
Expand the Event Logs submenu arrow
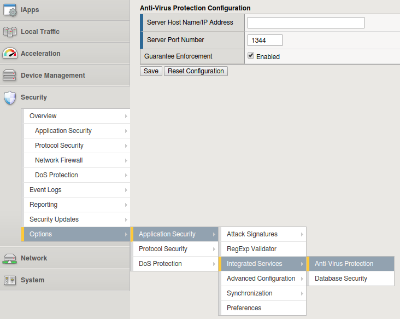[126, 190]
